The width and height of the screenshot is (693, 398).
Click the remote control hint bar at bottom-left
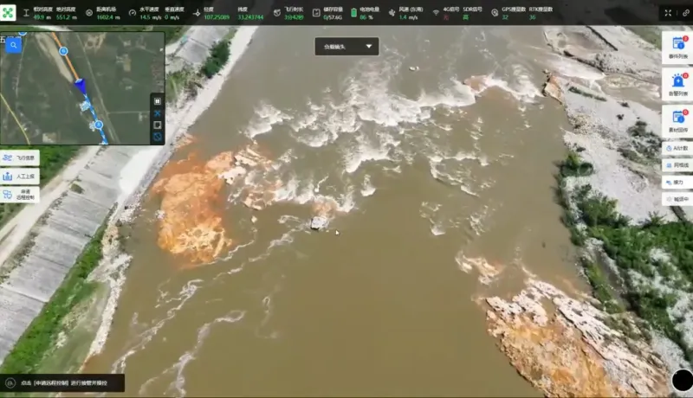point(62,383)
